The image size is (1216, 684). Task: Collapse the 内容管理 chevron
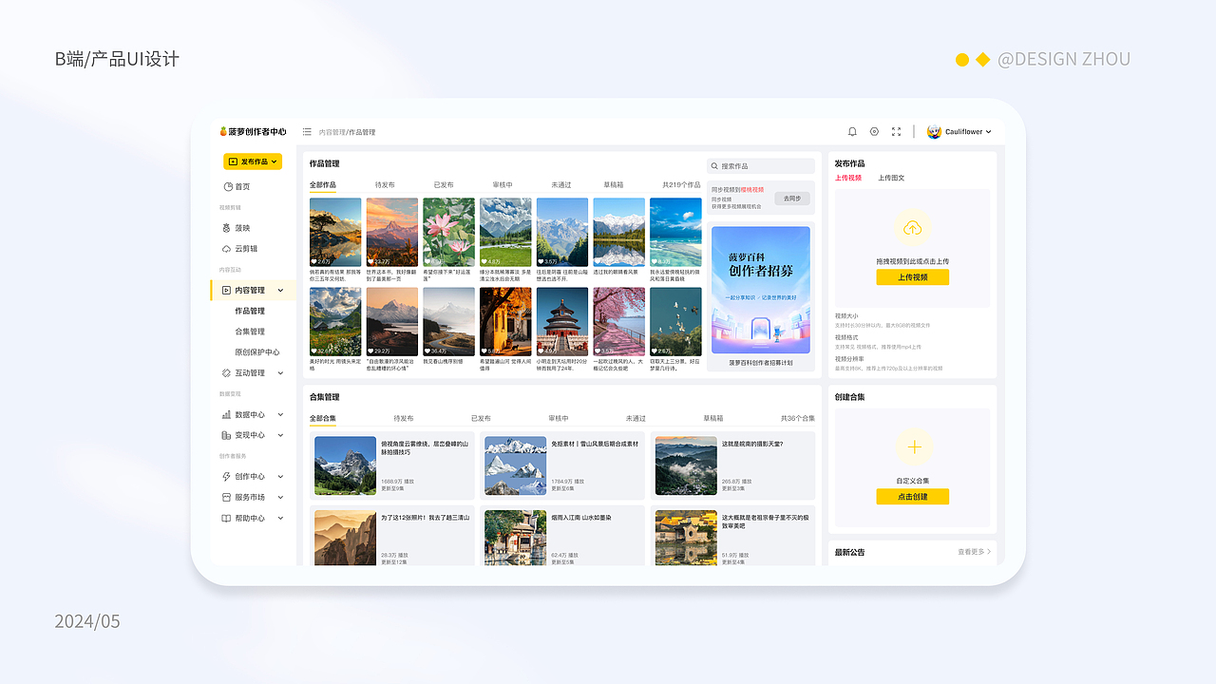[x=280, y=291]
